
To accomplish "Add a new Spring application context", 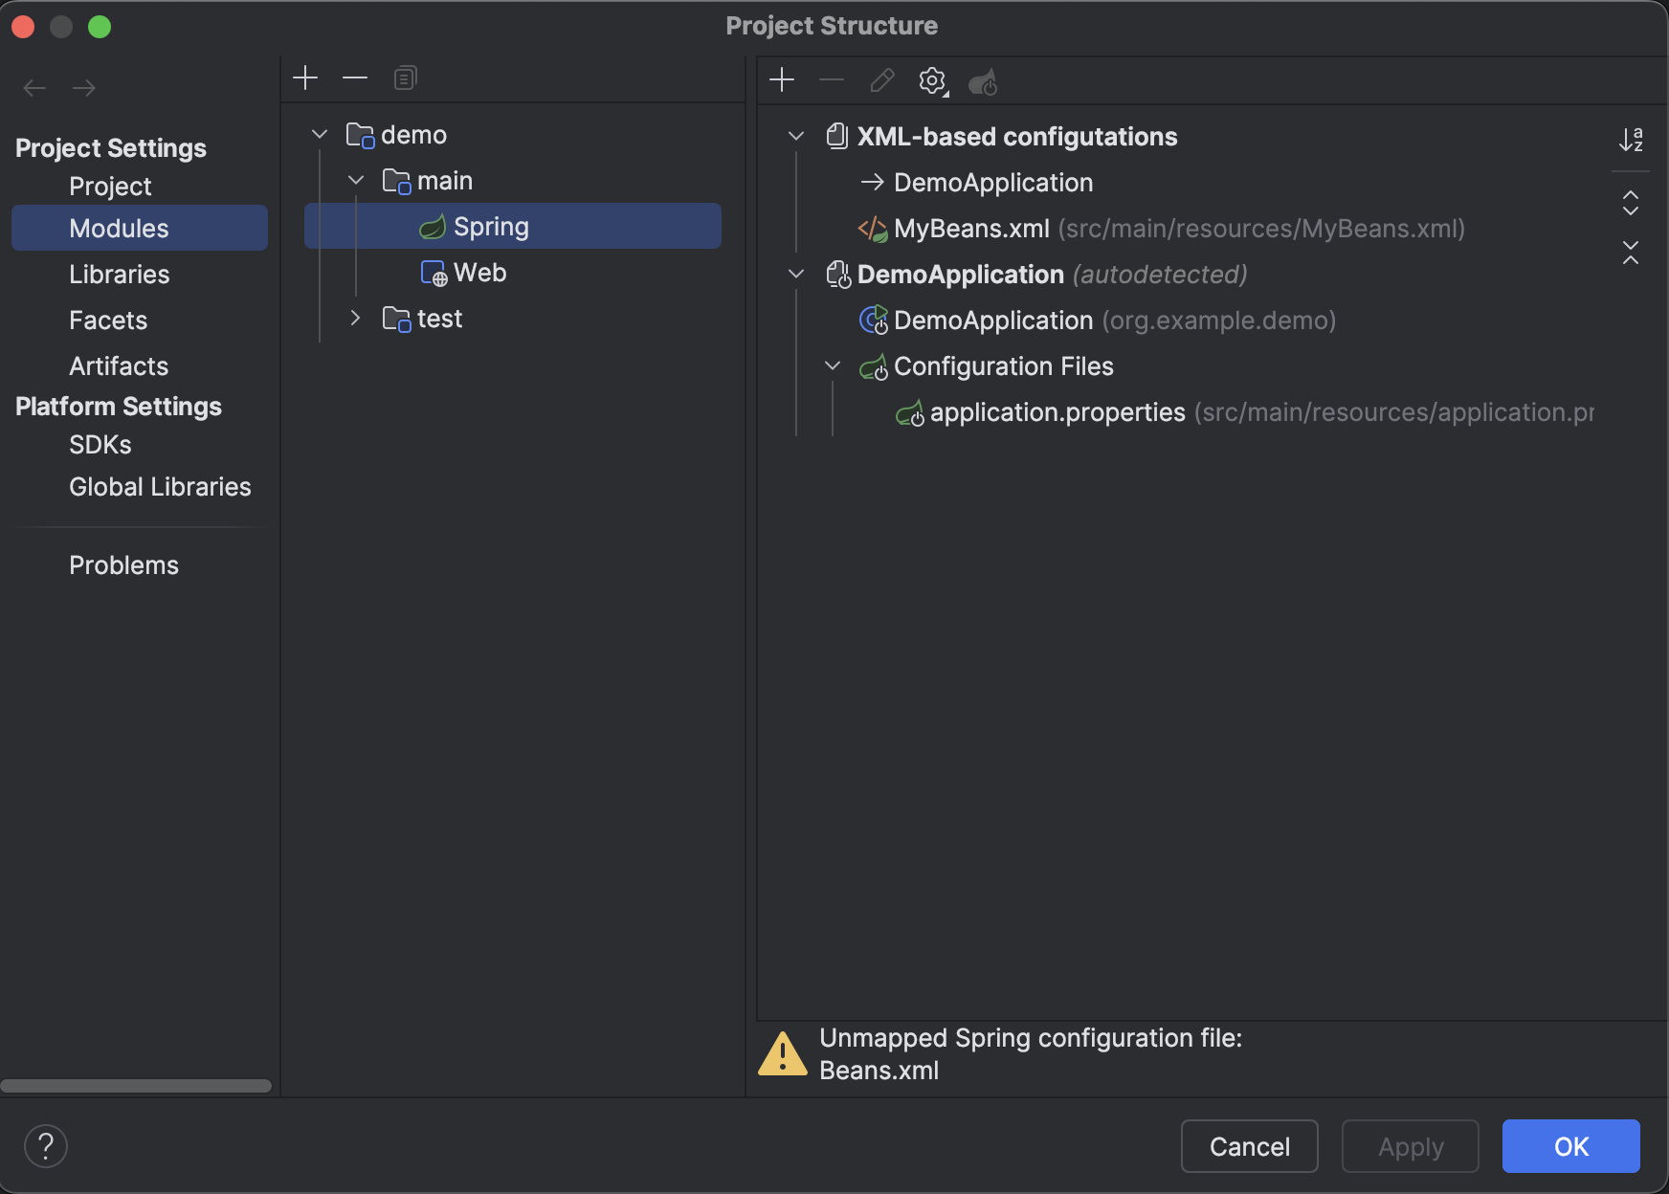I will click(x=782, y=80).
